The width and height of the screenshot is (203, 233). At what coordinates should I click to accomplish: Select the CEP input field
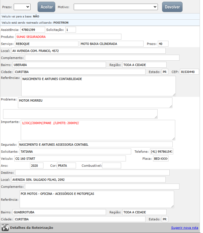(x=189, y=72)
